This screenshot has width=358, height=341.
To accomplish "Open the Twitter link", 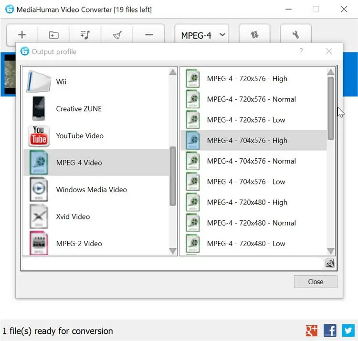I will (x=348, y=331).
